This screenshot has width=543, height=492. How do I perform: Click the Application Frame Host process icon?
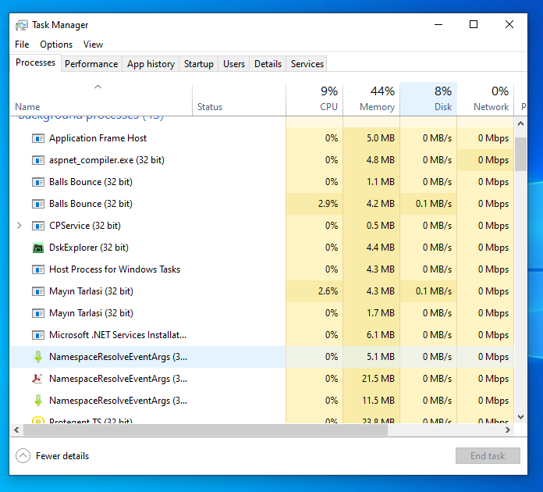pos(38,138)
